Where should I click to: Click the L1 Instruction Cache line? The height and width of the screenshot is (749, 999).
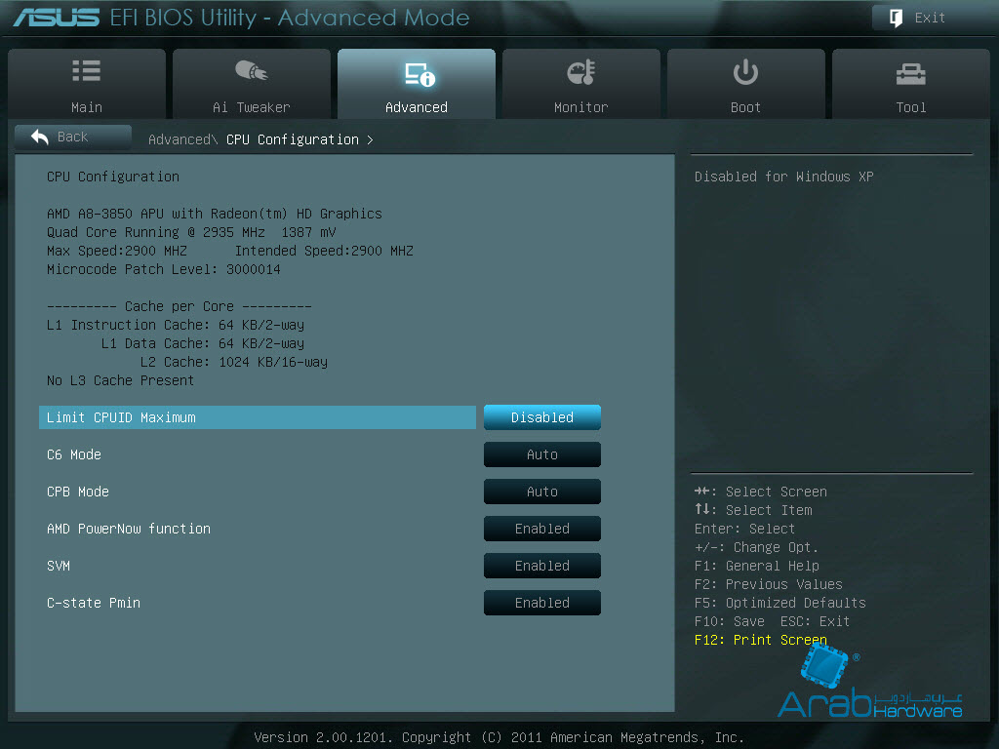(x=176, y=325)
